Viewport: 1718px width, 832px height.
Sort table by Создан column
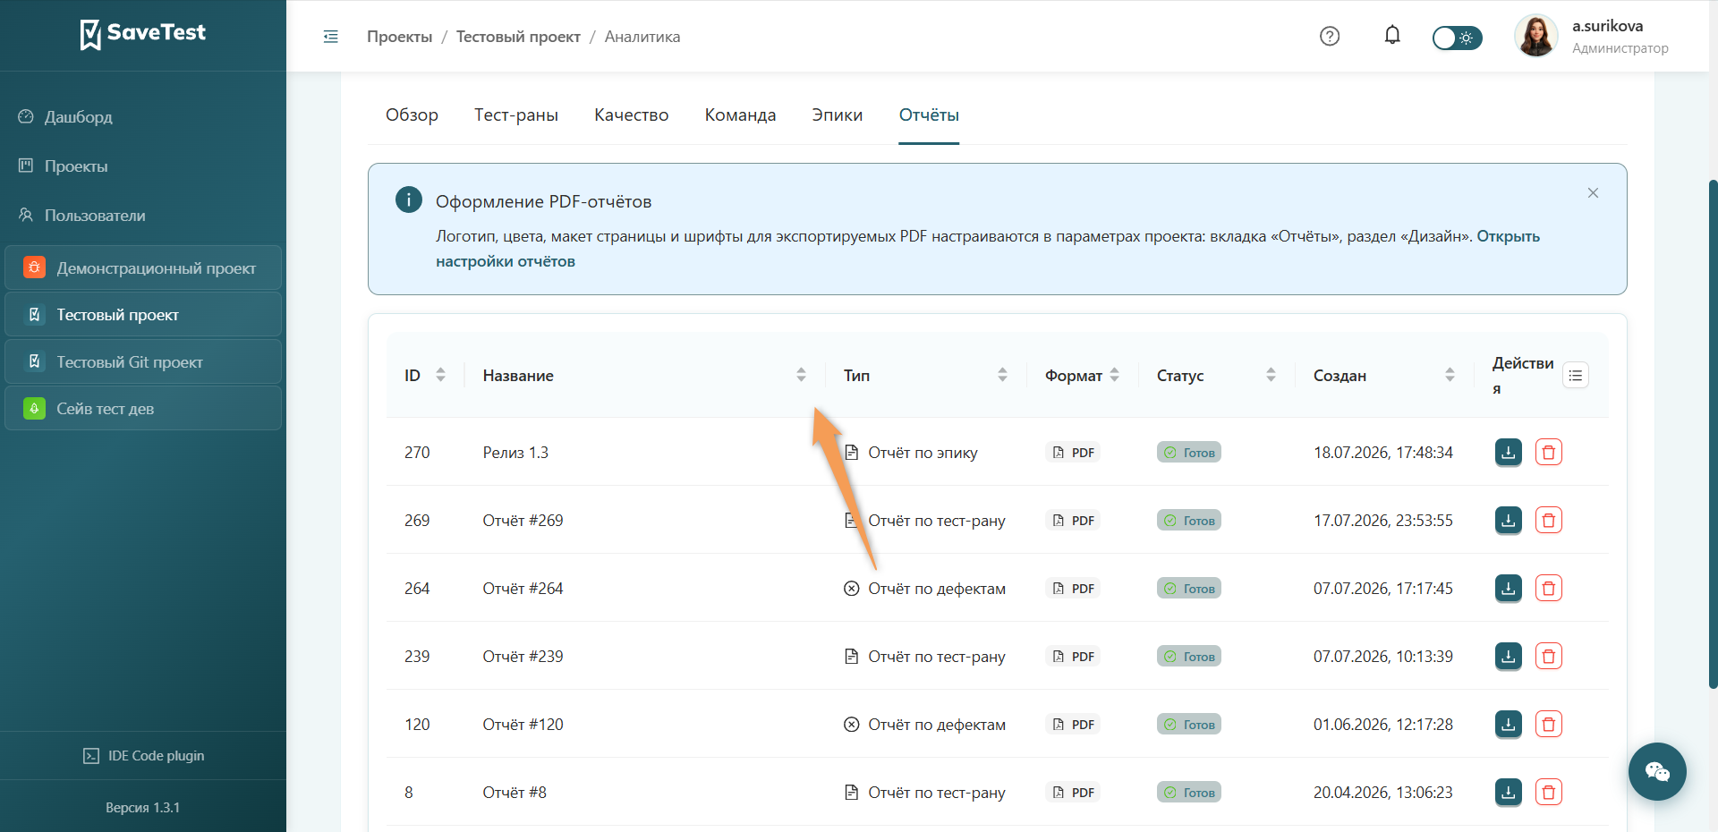pos(1450,376)
